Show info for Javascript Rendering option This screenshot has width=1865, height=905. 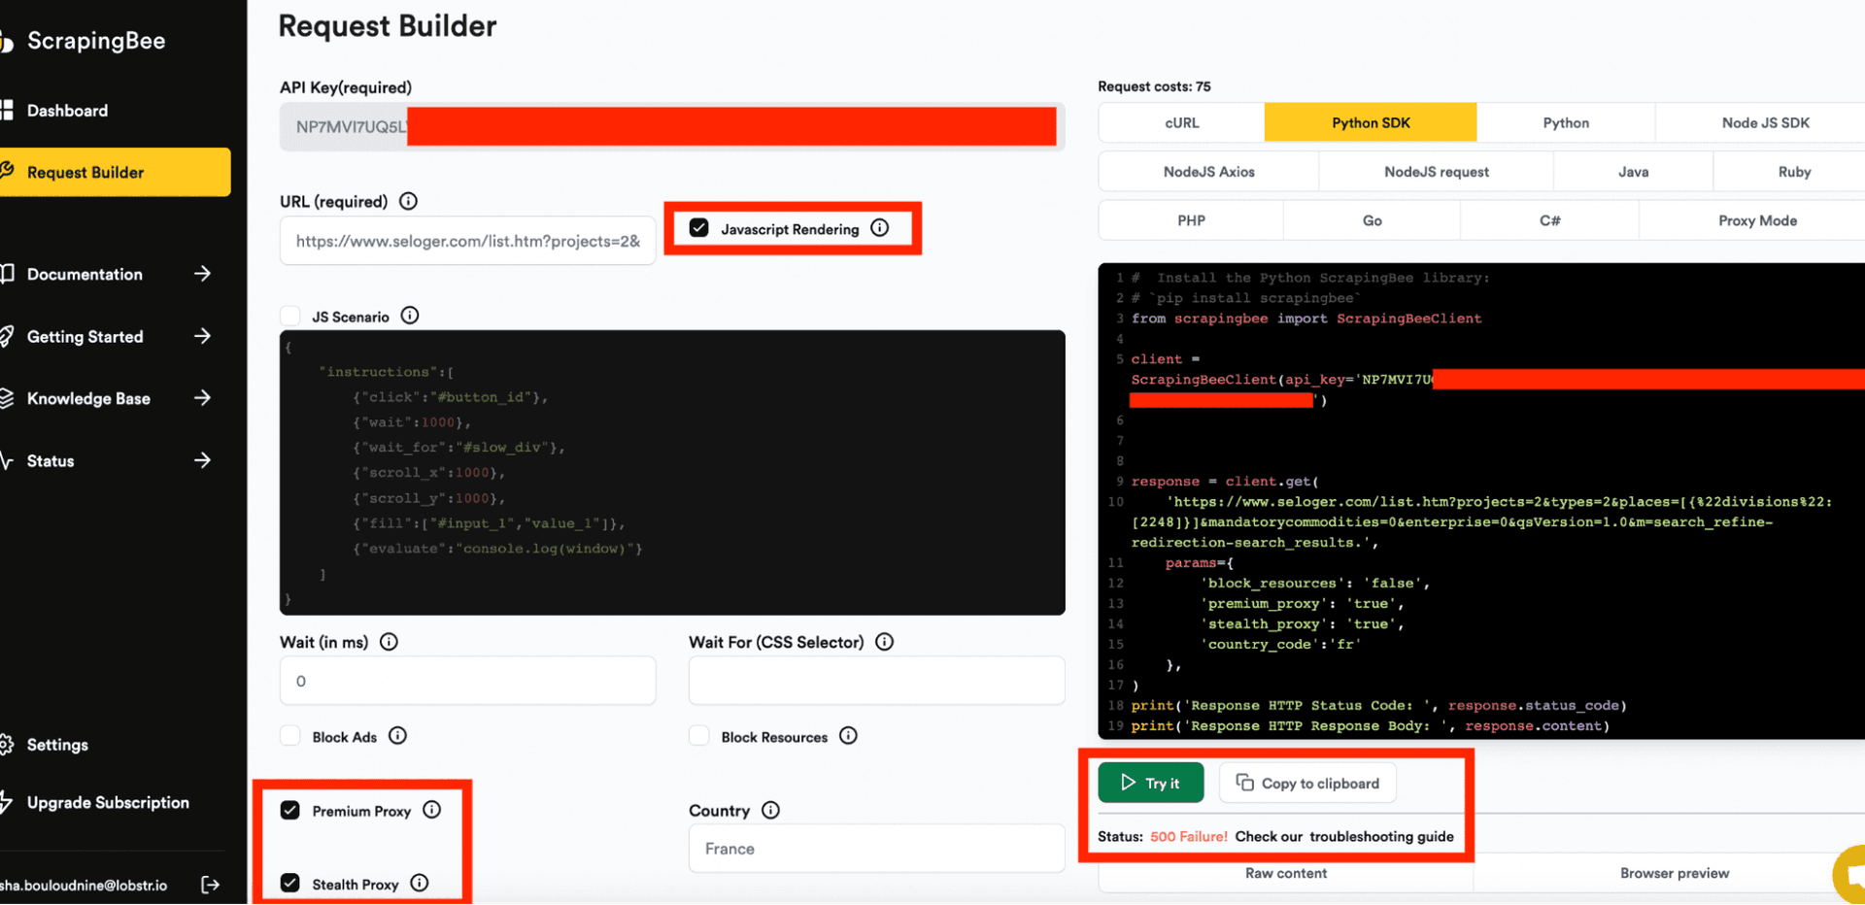[x=880, y=228]
